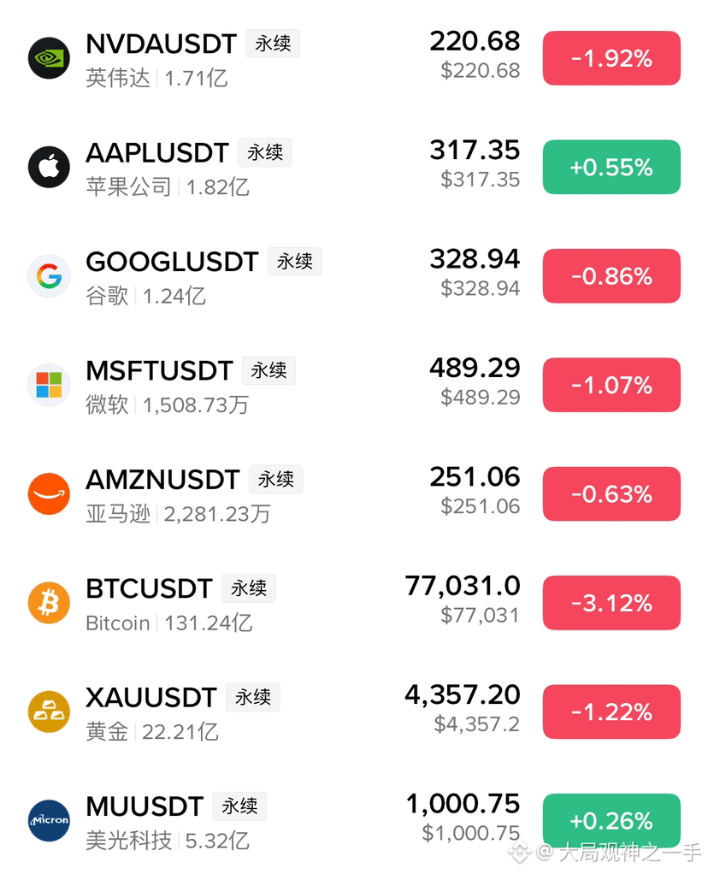Image resolution: width=708 pixels, height=874 pixels.
Task: Open the MSFTUSDT contract name
Action: pos(159,370)
